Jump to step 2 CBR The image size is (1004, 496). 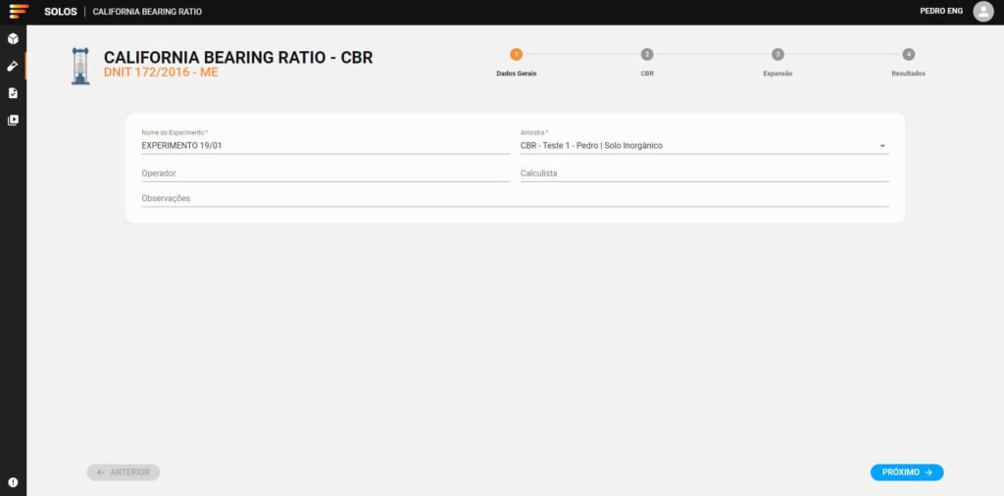647,55
